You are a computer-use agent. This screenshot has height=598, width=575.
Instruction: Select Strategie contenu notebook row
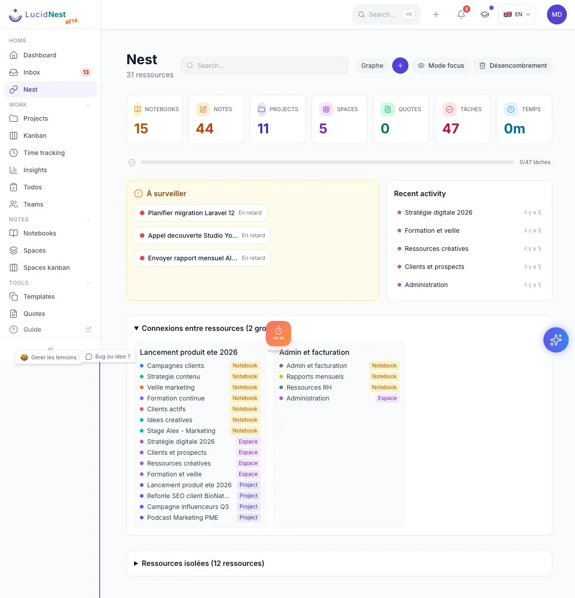click(200, 377)
